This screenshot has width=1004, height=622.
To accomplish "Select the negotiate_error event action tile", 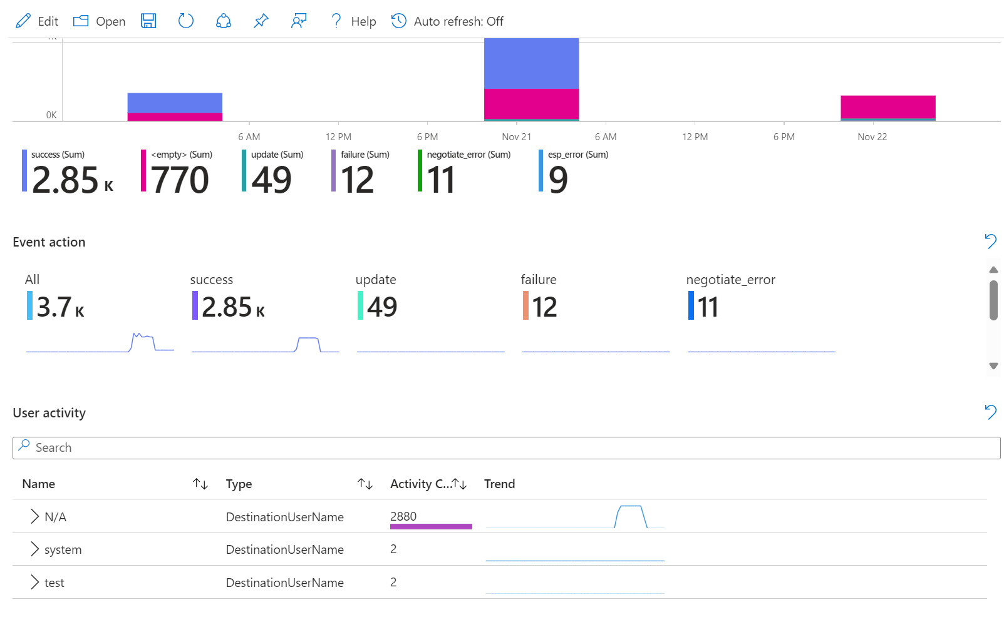I will [x=761, y=313].
